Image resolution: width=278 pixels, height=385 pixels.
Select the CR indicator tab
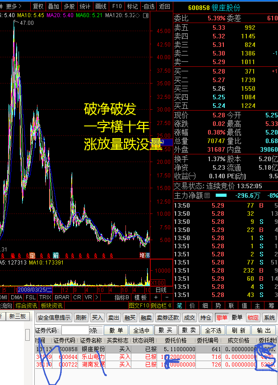coord(77,297)
